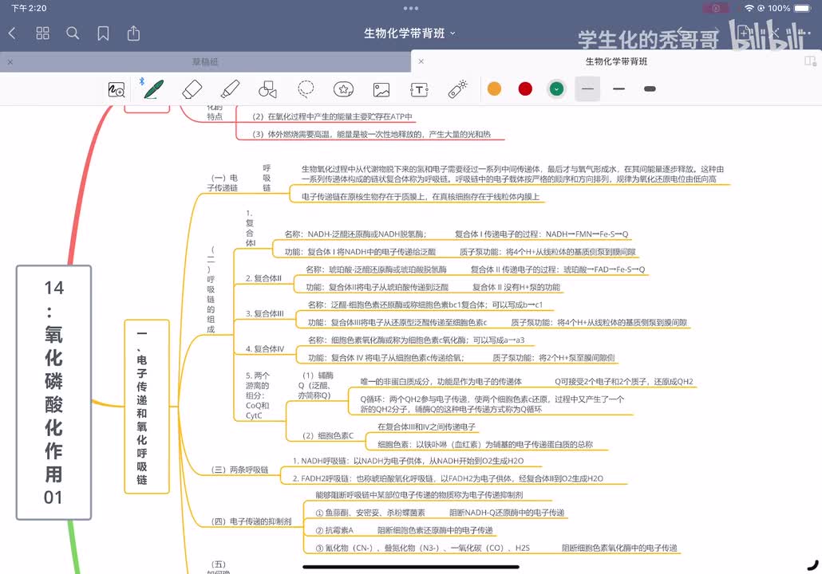This screenshot has height=574, width=822.
Task: Tap the (2) 细胞色素C node
Action: click(328, 436)
